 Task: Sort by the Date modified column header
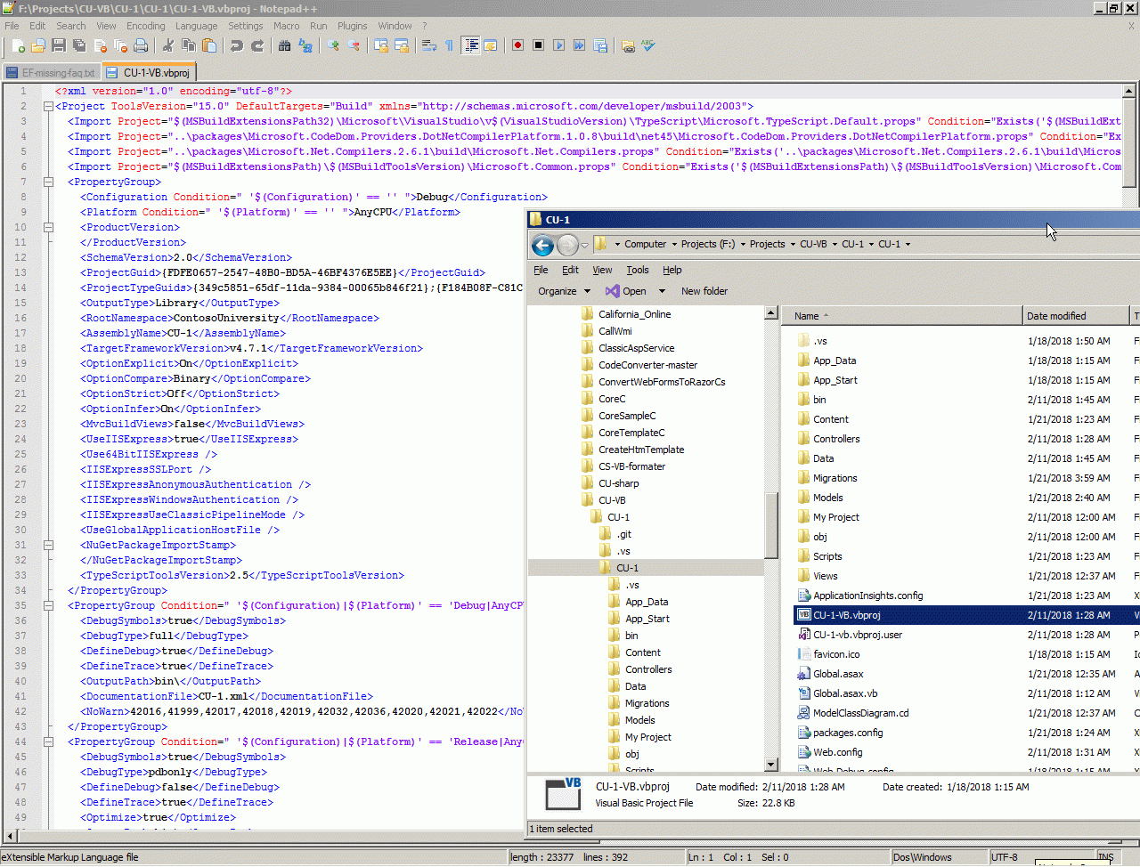pyautogui.click(x=1077, y=316)
